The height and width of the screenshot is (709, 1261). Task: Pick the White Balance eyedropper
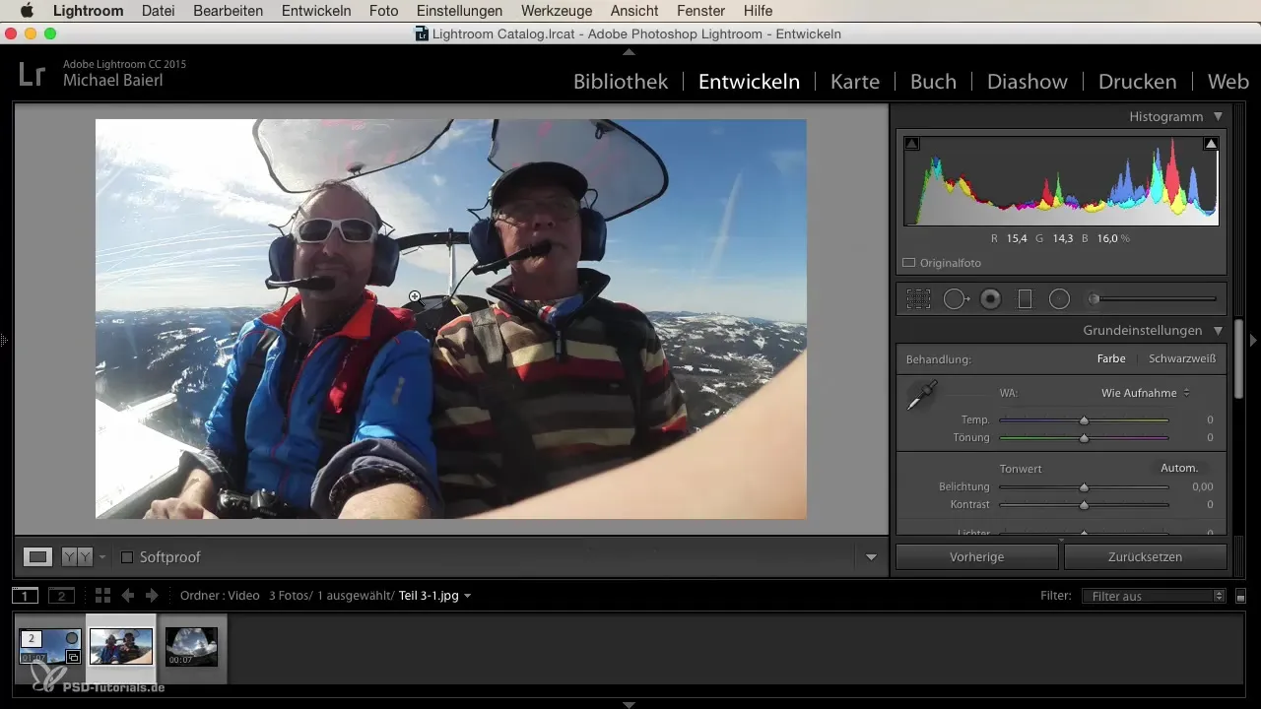(x=922, y=396)
